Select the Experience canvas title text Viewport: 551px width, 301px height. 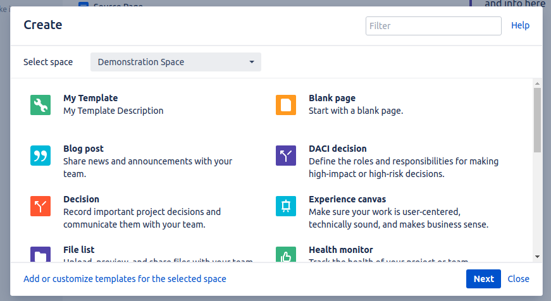347,199
